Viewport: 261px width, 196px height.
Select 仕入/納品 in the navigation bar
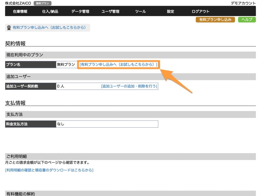click(50, 11)
